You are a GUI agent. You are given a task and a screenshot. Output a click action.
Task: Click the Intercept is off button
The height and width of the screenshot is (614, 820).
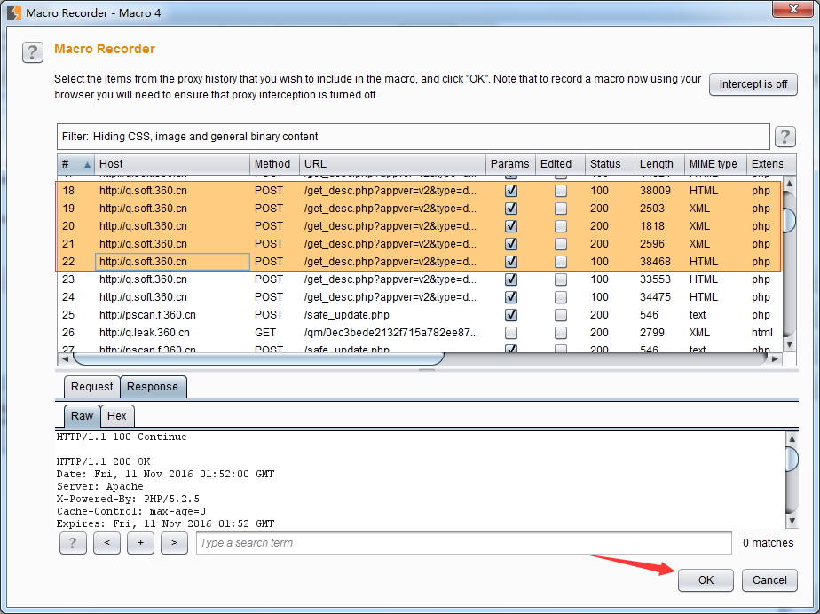pos(753,84)
